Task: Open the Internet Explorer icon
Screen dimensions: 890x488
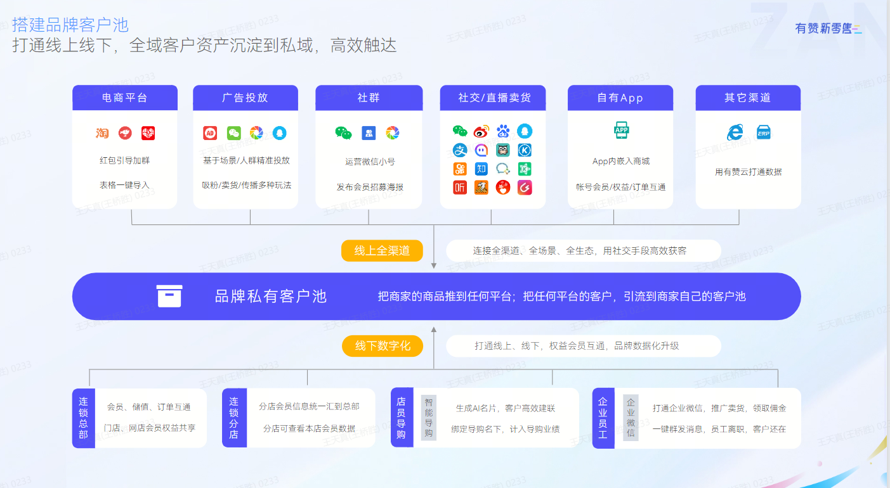Action: point(735,132)
